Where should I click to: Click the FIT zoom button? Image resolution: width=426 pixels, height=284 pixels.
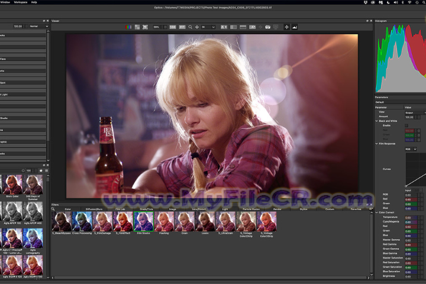[x=182, y=27]
